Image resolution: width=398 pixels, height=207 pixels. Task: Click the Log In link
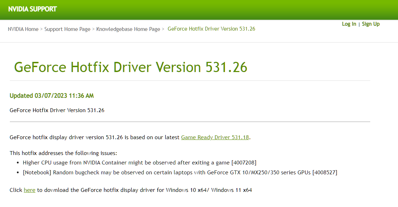[349, 24]
